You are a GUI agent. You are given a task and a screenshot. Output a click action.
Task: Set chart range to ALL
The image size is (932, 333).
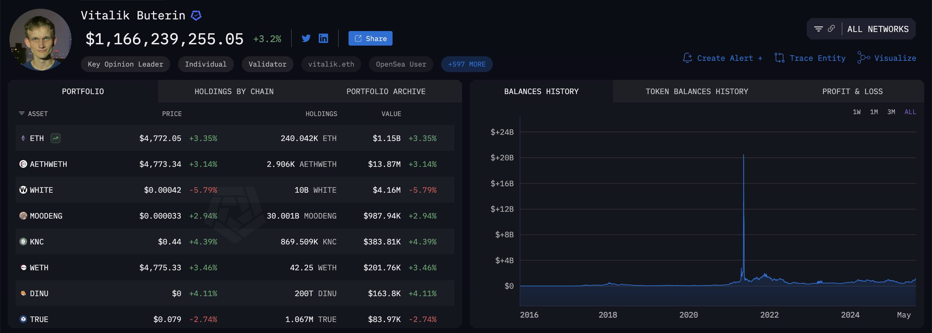point(910,112)
